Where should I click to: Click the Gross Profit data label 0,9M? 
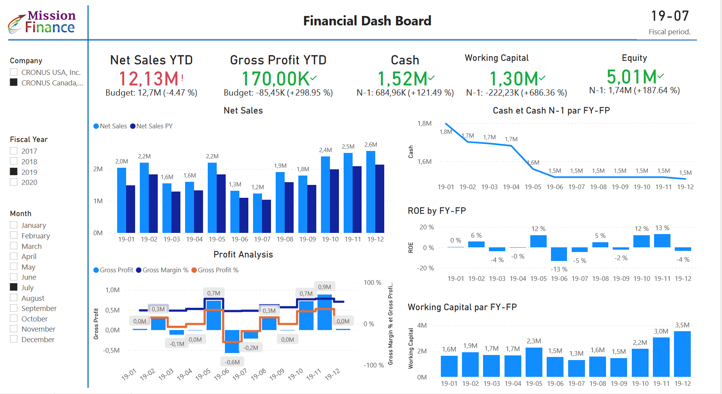(324, 287)
